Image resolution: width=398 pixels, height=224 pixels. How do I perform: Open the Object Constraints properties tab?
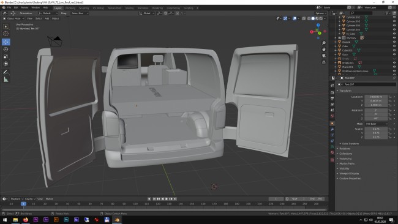[332, 141]
